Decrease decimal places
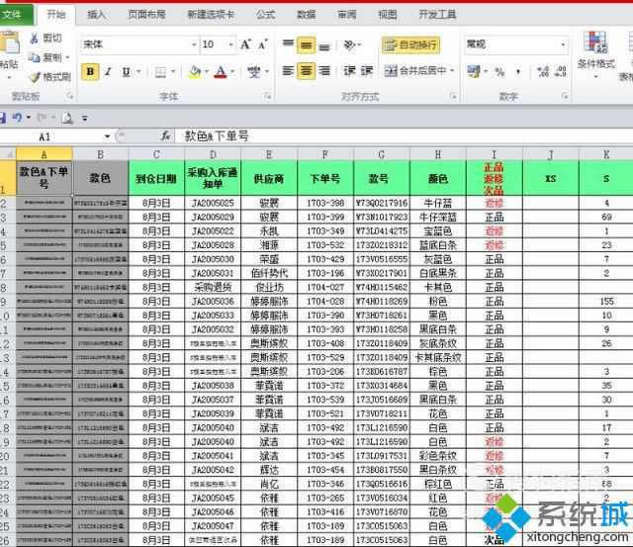Screen dimensions: 633x547 tap(561, 72)
